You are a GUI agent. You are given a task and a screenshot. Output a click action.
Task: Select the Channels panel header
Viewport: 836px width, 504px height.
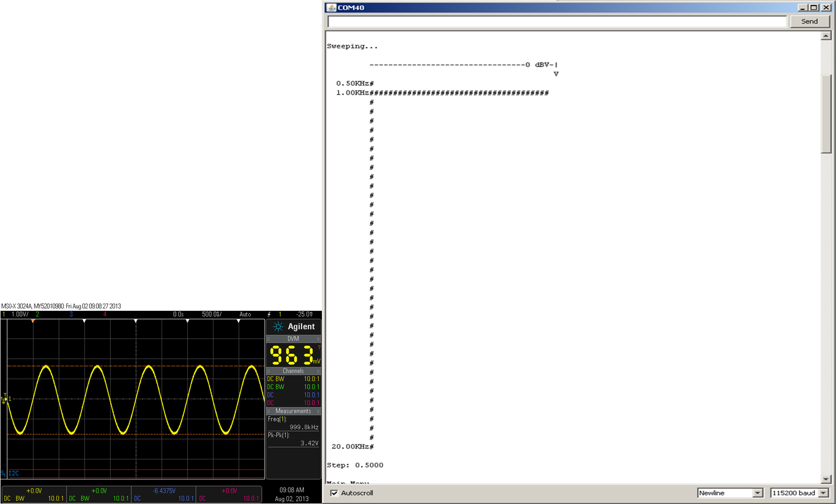pyautogui.click(x=293, y=371)
